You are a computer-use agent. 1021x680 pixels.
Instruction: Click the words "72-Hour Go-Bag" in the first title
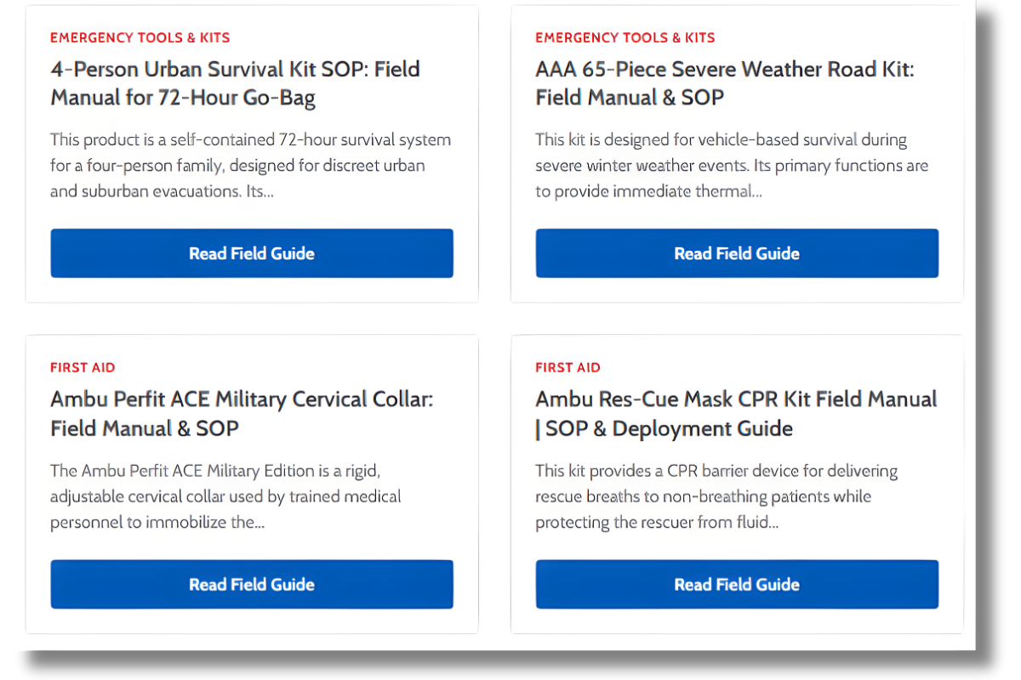[x=237, y=98]
